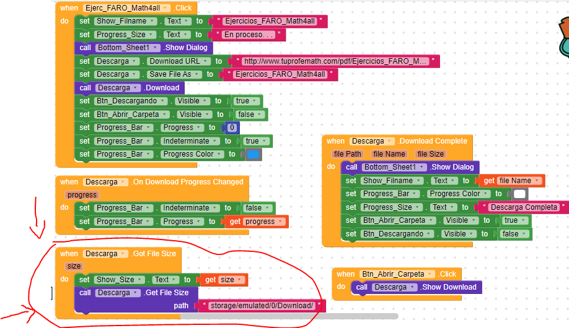Select the 'file Name' event parameter
This screenshot has width=569, height=328.
(389, 154)
